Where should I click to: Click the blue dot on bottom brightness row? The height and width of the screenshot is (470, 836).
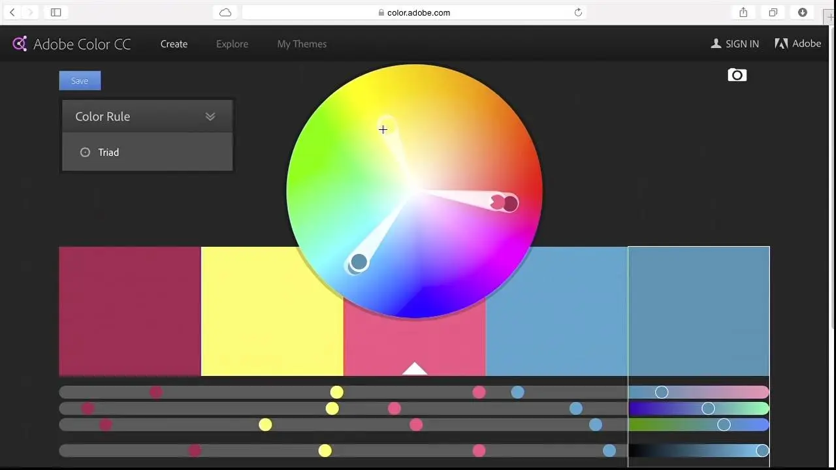(x=609, y=450)
